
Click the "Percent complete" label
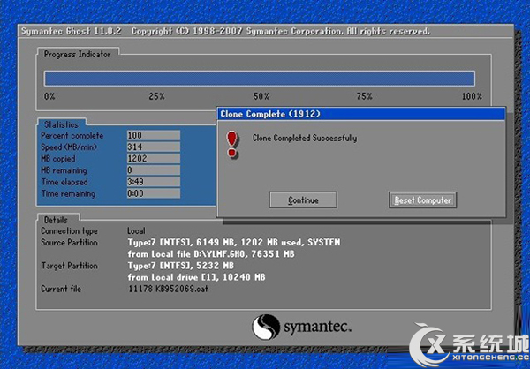72,135
